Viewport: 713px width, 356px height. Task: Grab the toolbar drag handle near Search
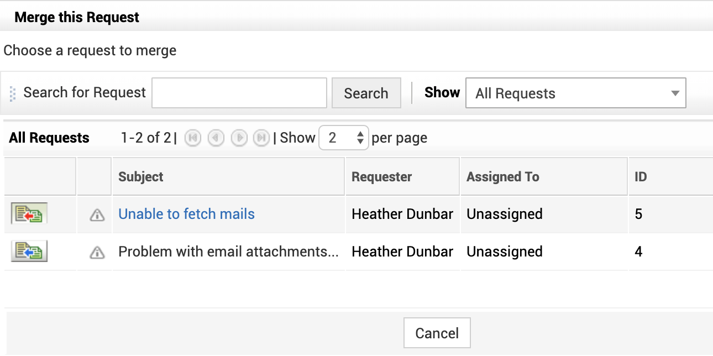click(13, 93)
